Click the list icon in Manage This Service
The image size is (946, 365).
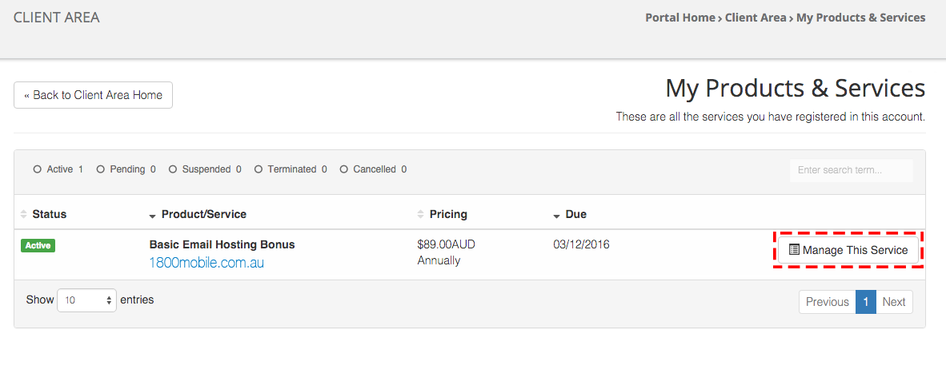pyautogui.click(x=794, y=249)
